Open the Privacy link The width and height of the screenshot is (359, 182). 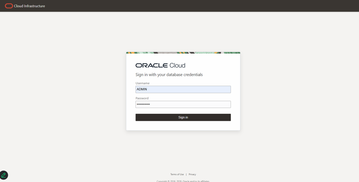(192, 174)
